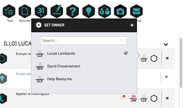This screenshot has width=191, height=108.
Task: Select the envelope mail icon
Action: pos(136,11)
